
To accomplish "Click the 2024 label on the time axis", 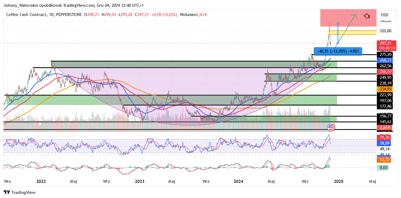I will coord(239,181).
